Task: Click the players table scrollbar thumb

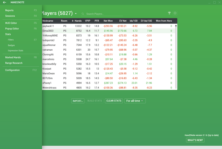Action: click(176, 26)
